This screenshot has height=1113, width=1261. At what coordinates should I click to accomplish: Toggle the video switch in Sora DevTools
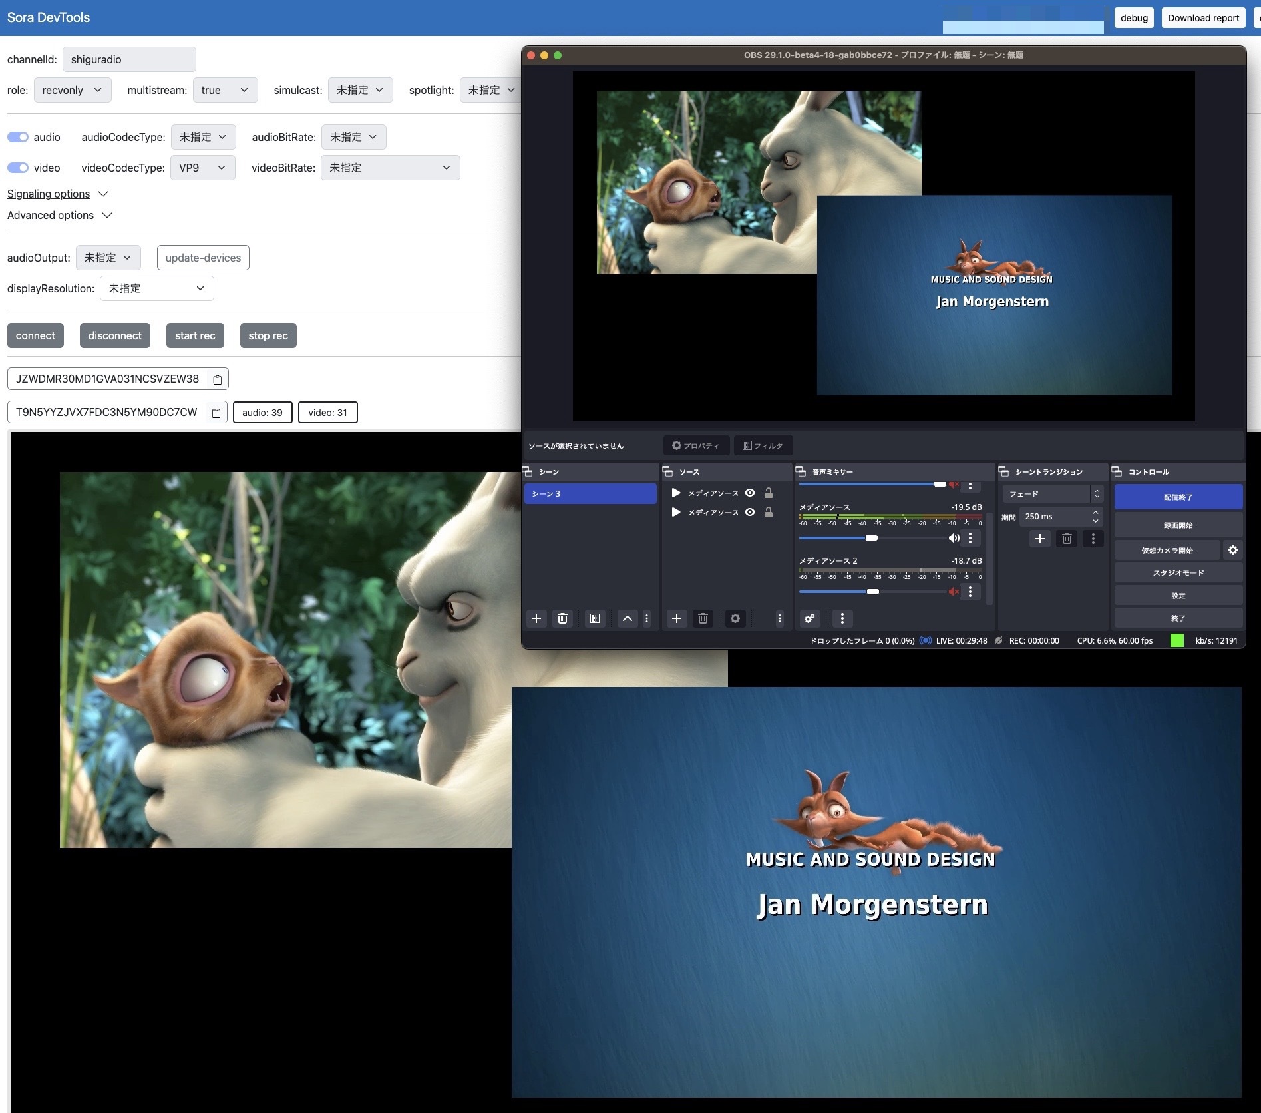click(18, 168)
